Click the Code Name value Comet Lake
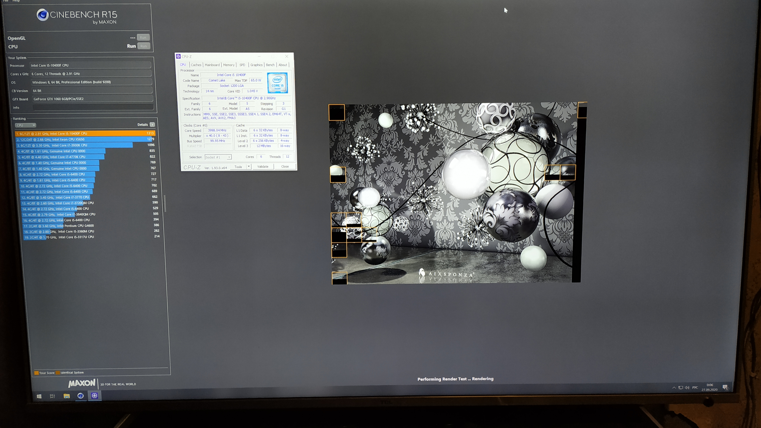This screenshot has height=428, width=761. click(x=217, y=80)
